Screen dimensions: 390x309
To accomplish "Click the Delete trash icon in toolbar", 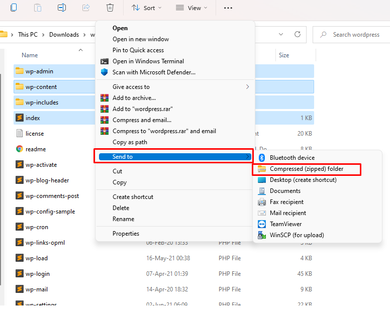I will 110,8.
